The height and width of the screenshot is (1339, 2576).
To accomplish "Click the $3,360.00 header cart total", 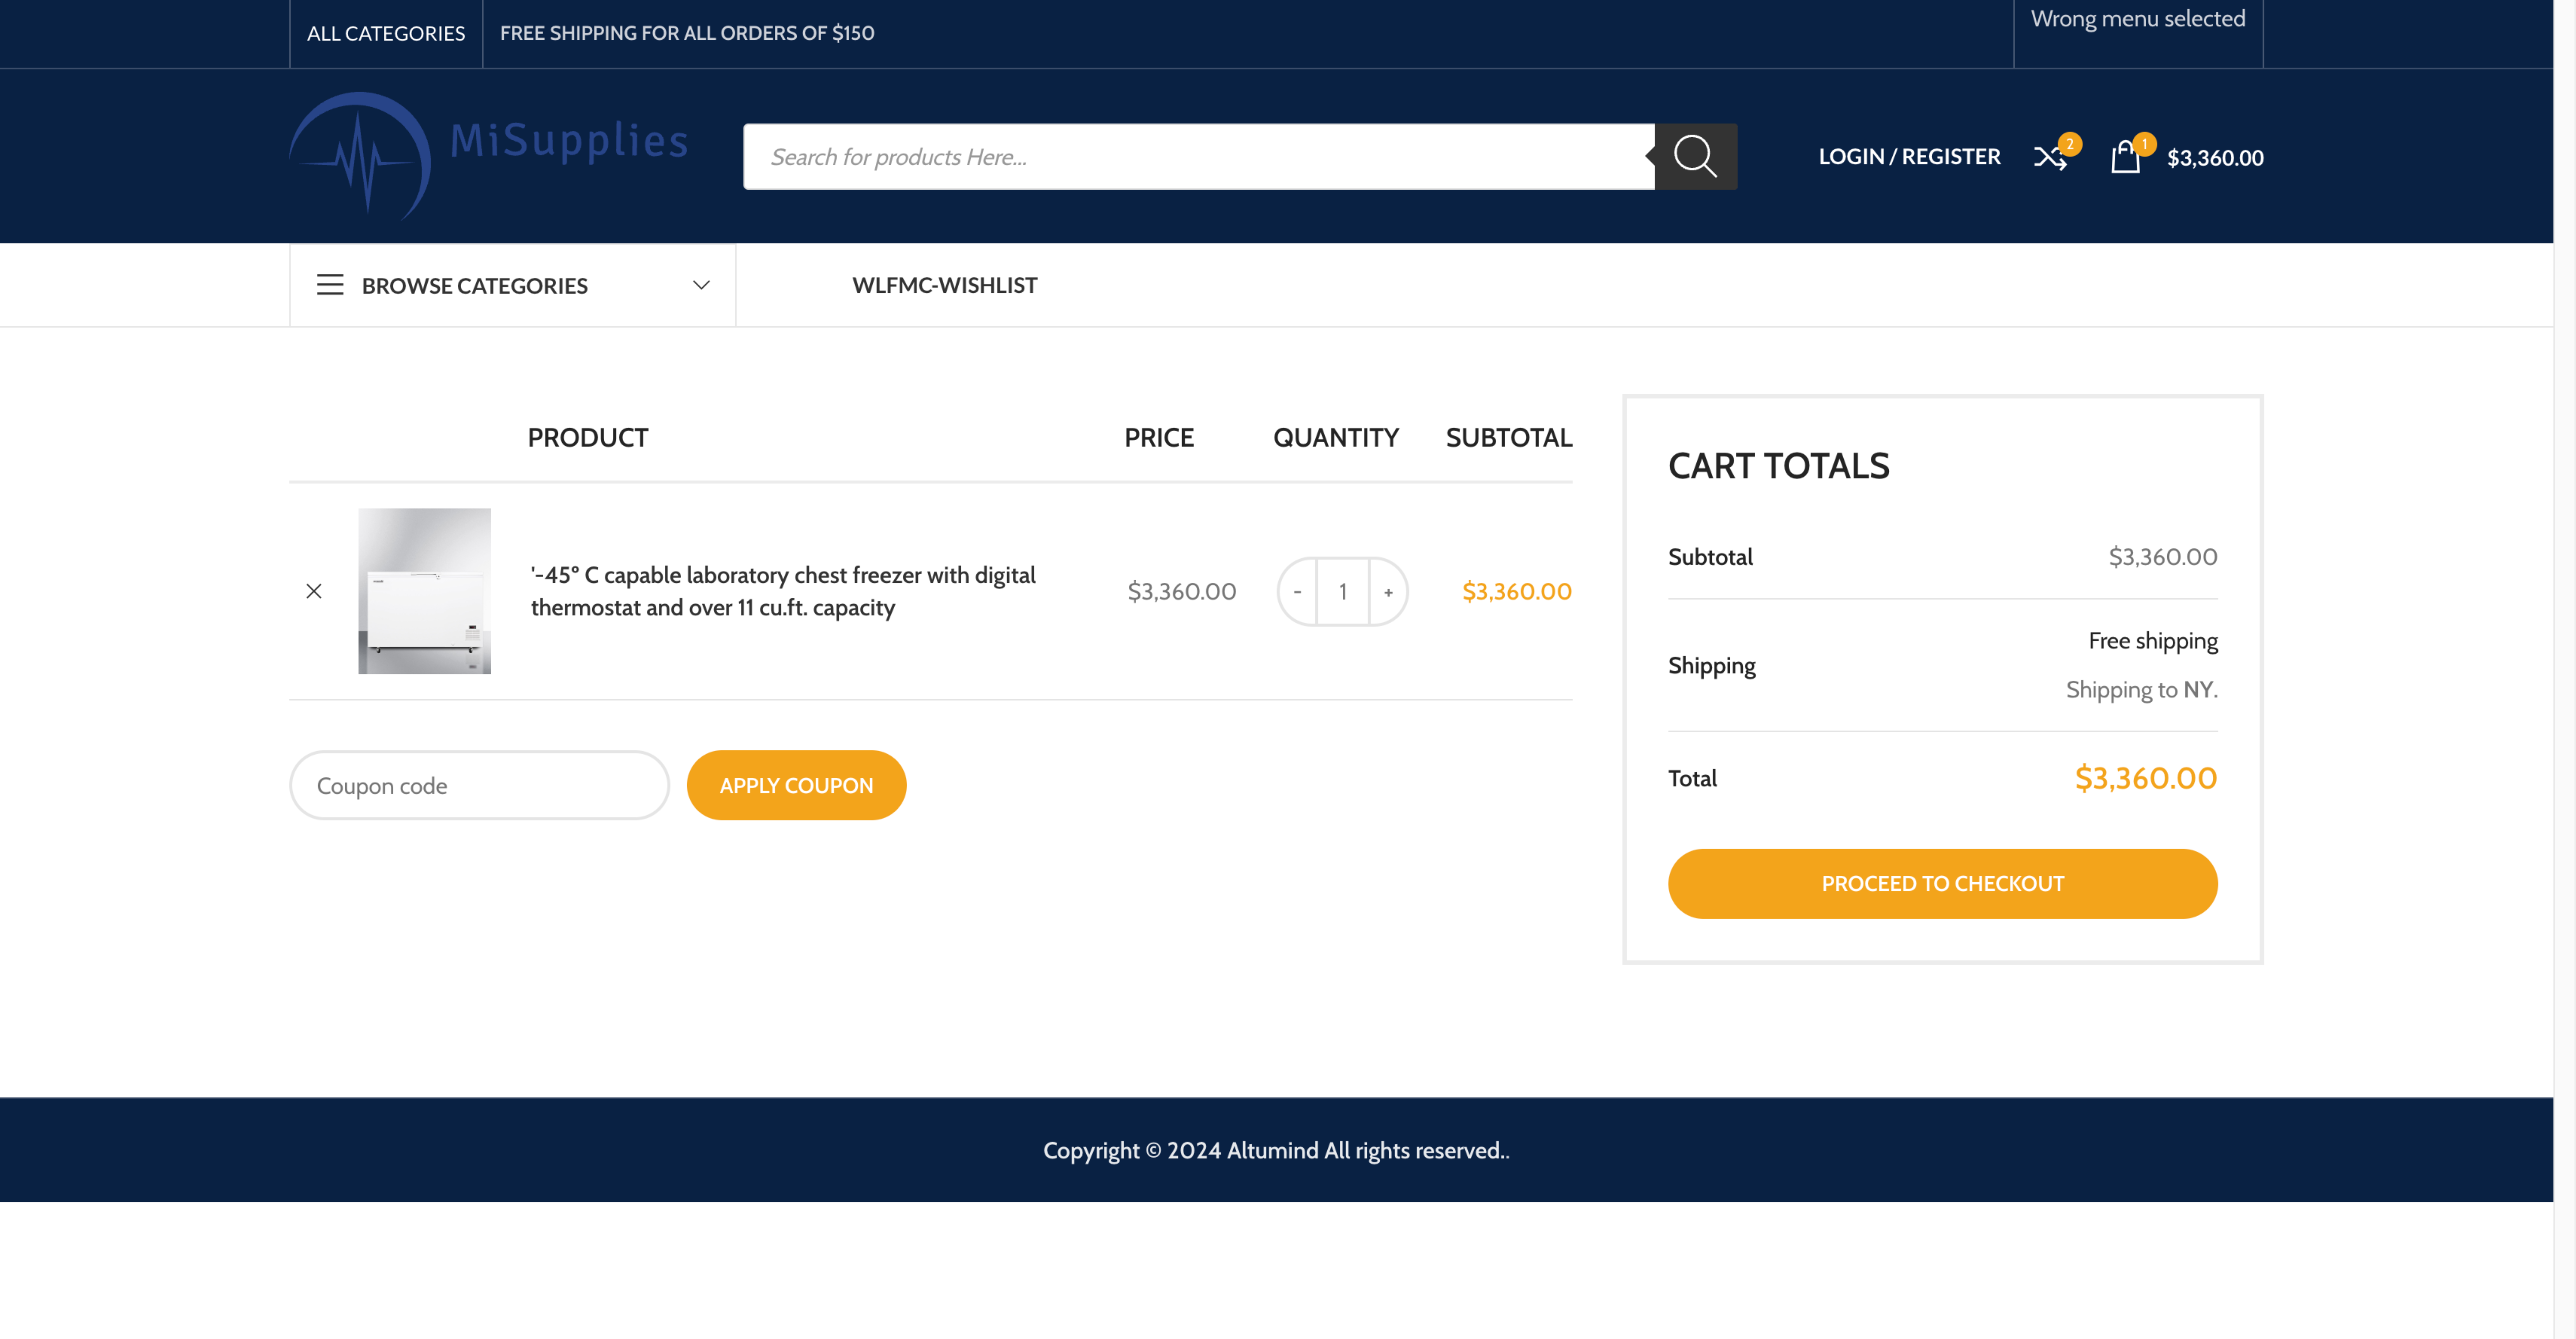I will click(x=2215, y=158).
